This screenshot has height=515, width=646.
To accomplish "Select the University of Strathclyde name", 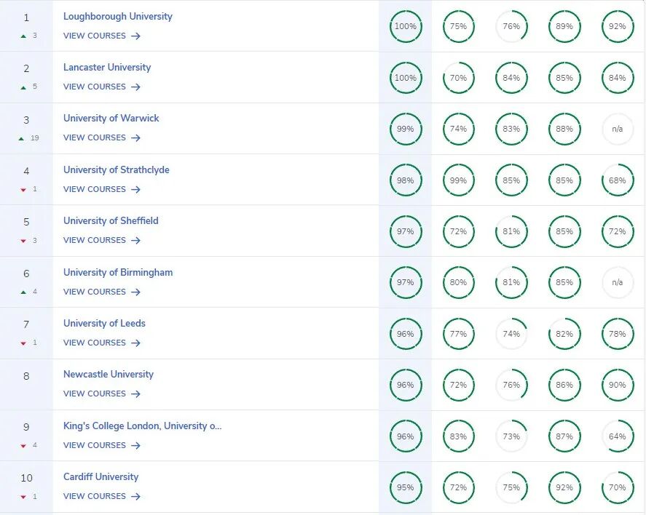I will point(116,170).
